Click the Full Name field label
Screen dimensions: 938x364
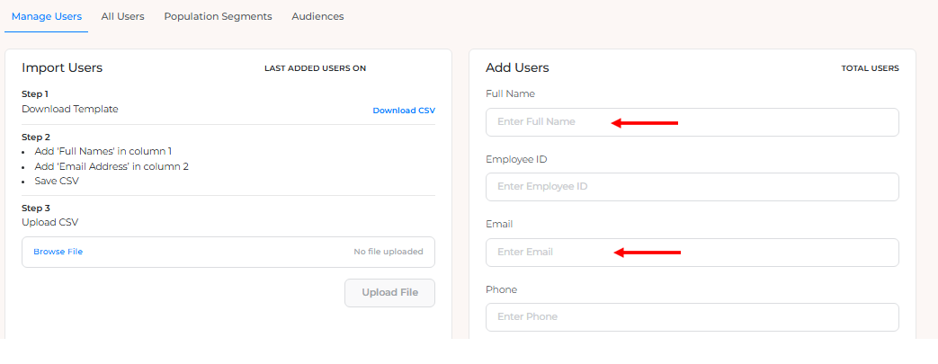point(510,93)
